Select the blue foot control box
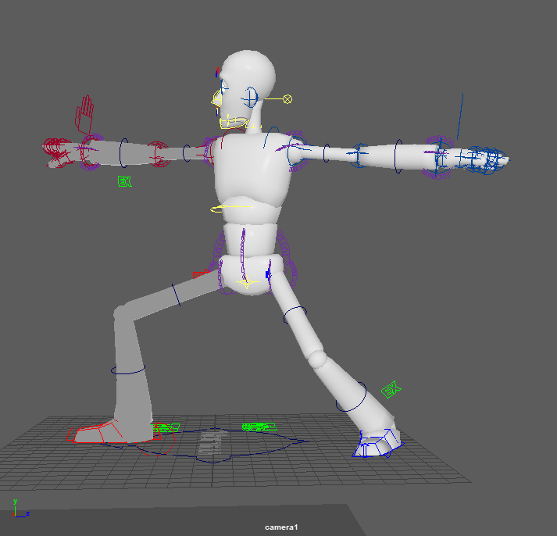 click(x=374, y=445)
